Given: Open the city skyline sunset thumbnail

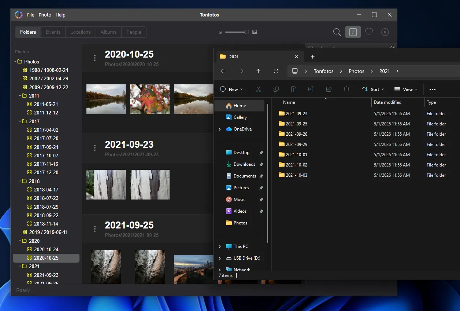Looking at the screenshot, I should [x=194, y=269].
